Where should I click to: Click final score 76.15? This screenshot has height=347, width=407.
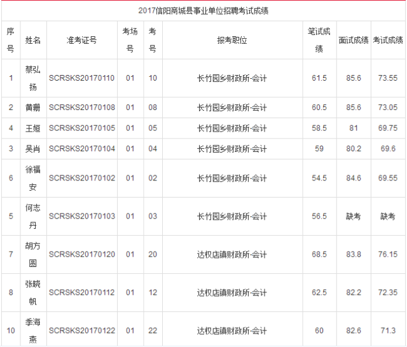coord(388,254)
